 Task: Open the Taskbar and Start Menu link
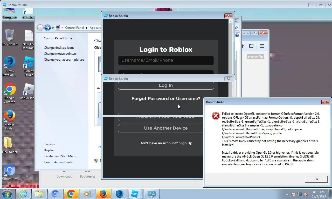[60, 156]
